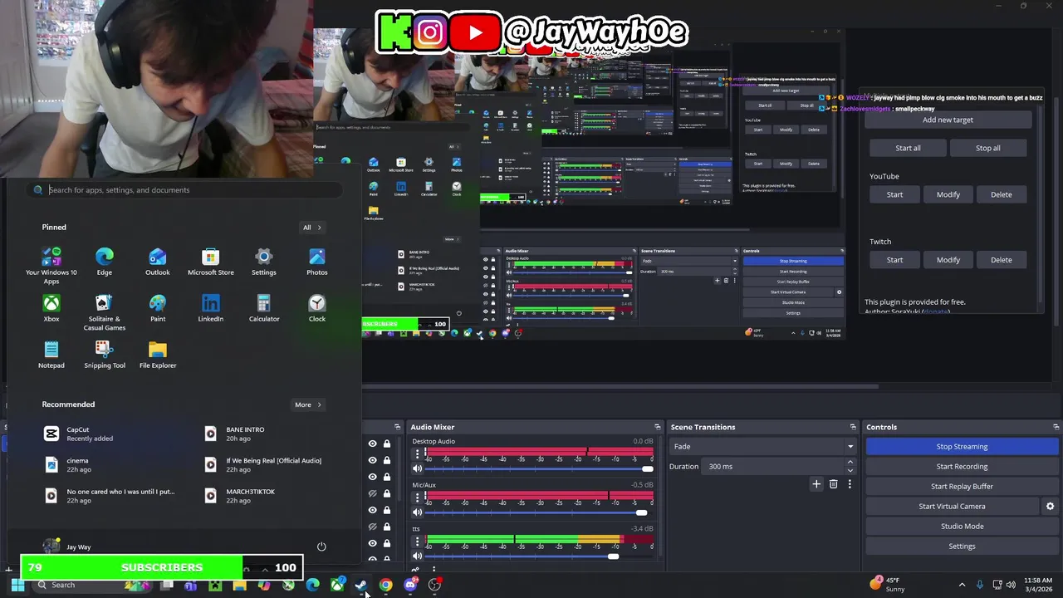Screen dimensions: 1063x598
Task: Open Desktop Audio three-dot options menu
Action: click(x=418, y=454)
